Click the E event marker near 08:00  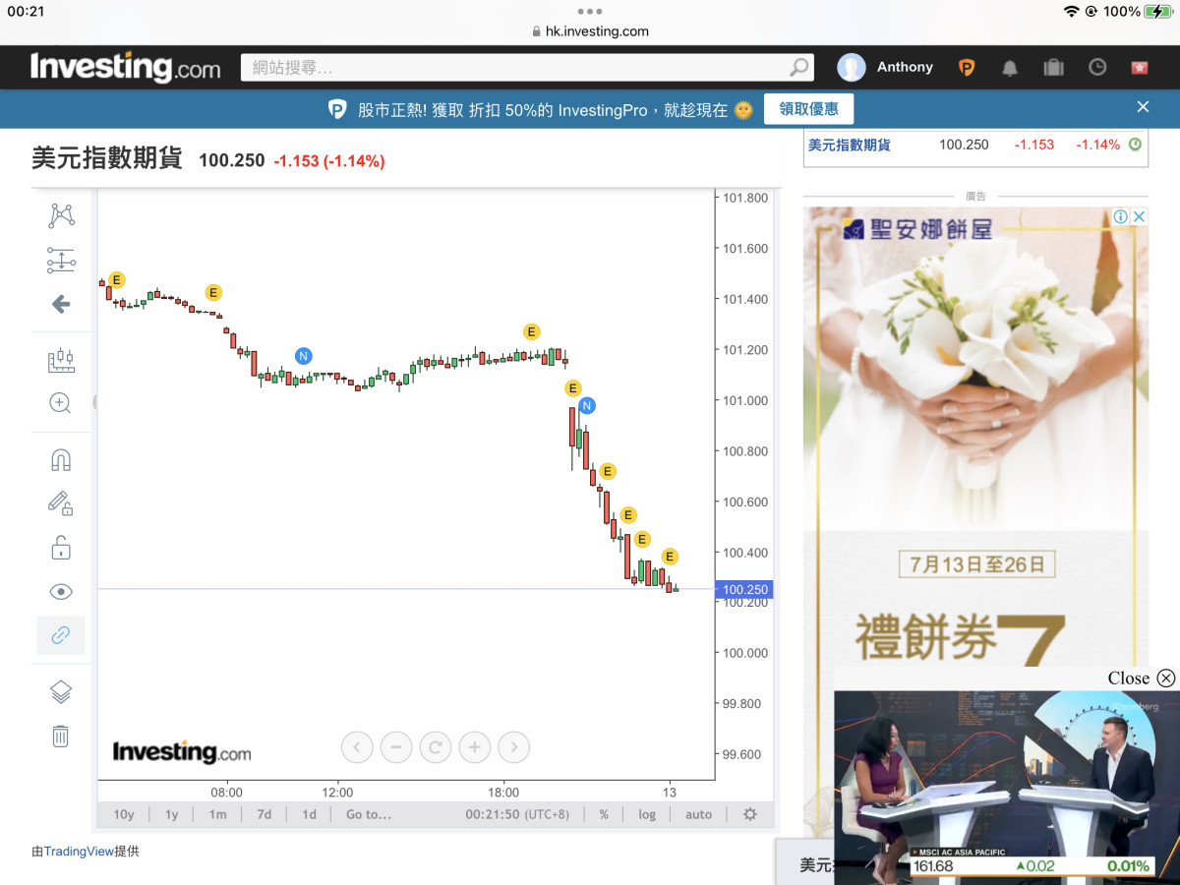click(213, 292)
